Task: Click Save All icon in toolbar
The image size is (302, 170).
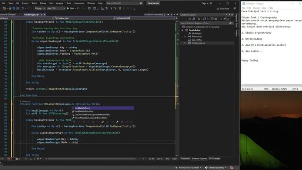Action: [17, 8]
